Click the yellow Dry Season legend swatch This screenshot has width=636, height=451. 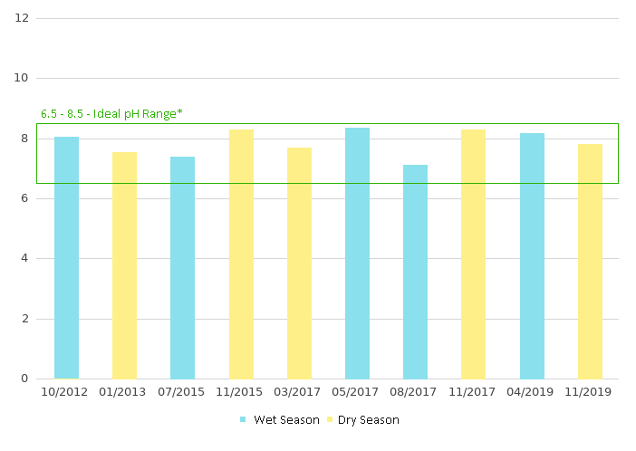tap(330, 420)
